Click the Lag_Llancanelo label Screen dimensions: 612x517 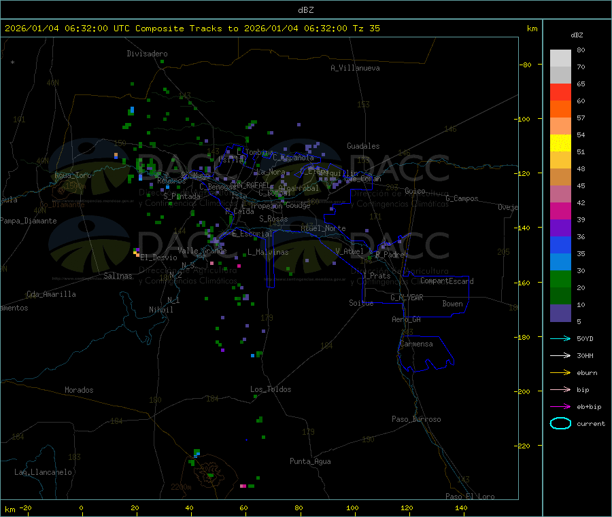(x=44, y=472)
